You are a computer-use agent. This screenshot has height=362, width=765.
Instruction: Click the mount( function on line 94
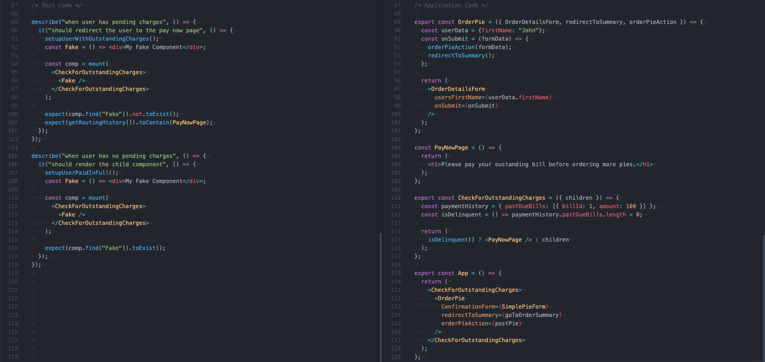click(97, 64)
